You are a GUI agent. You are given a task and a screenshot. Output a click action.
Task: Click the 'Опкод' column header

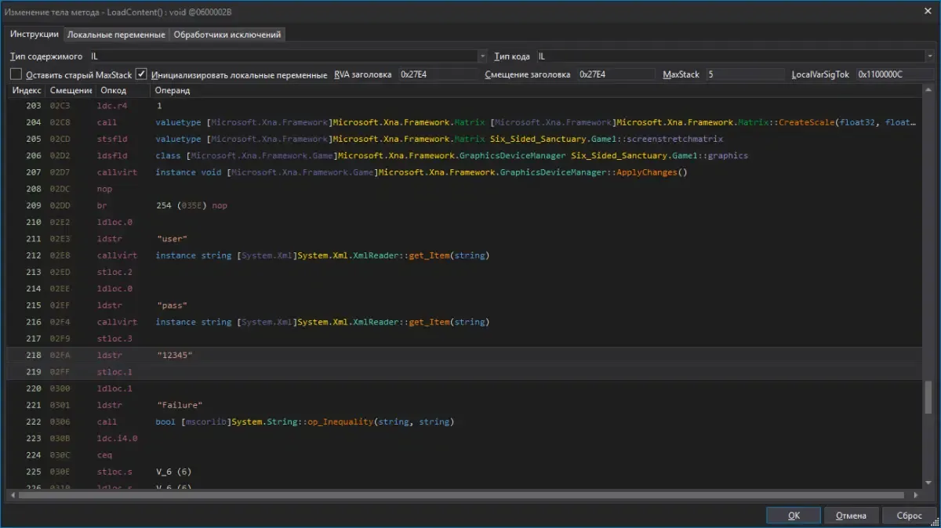tap(113, 91)
